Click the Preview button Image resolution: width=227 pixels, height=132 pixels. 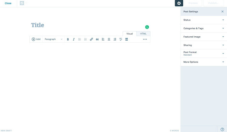click(193, 3)
